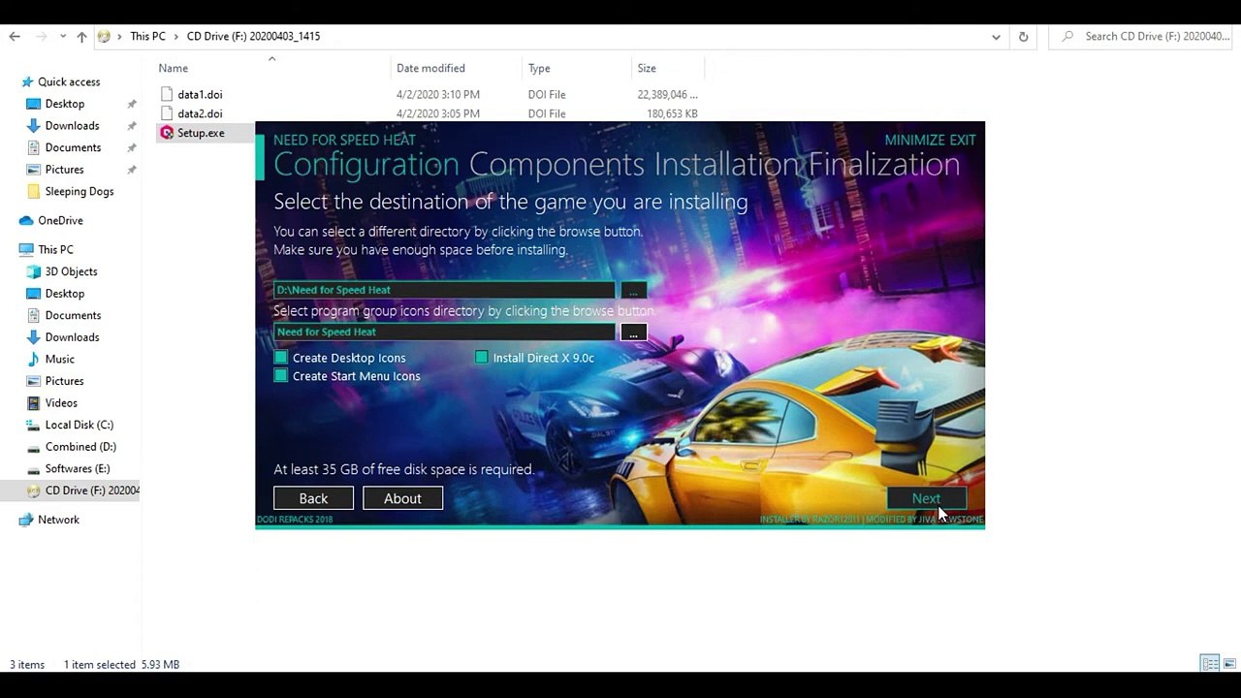The width and height of the screenshot is (1241, 698).
Task: Open Desktop under This PC
Action: click(x=64, y=294)
